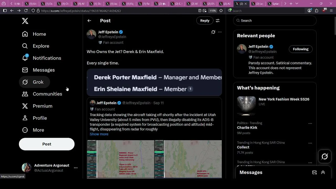Screen dimensions: 336x189
Task: Click the browser back arrow
Action: click(12, 10)
